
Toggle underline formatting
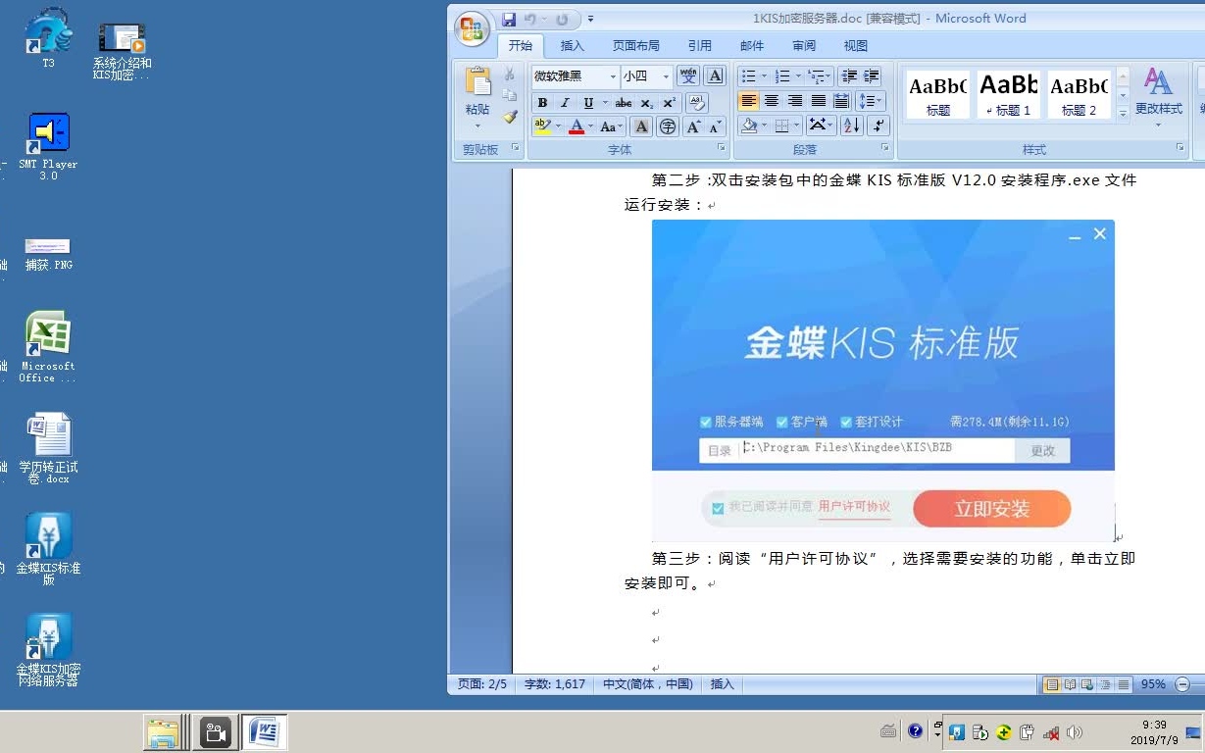588,103
